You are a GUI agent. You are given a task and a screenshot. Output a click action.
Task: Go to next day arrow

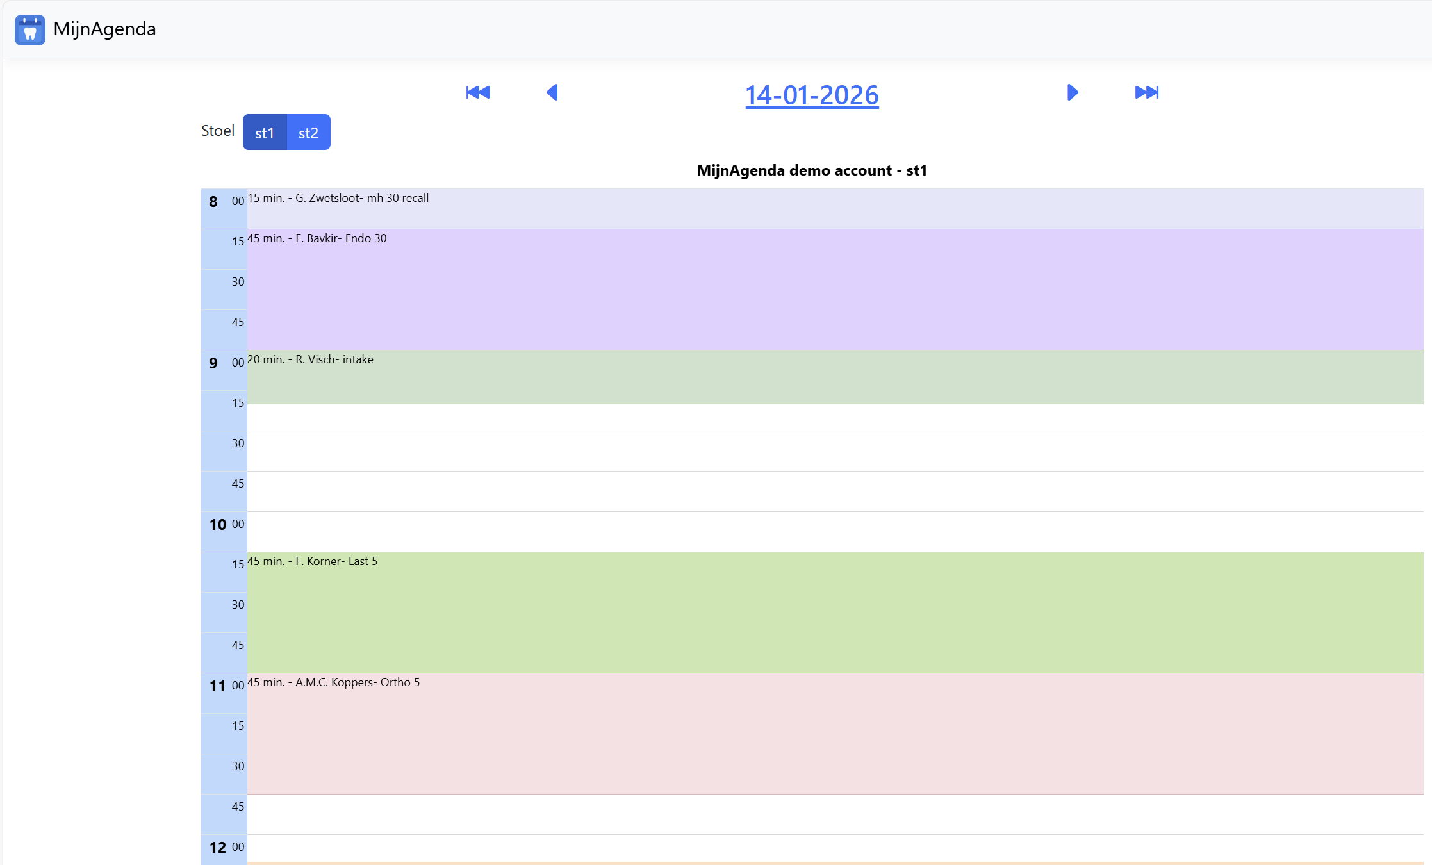pyautogui.click(x=1073, y=92)
